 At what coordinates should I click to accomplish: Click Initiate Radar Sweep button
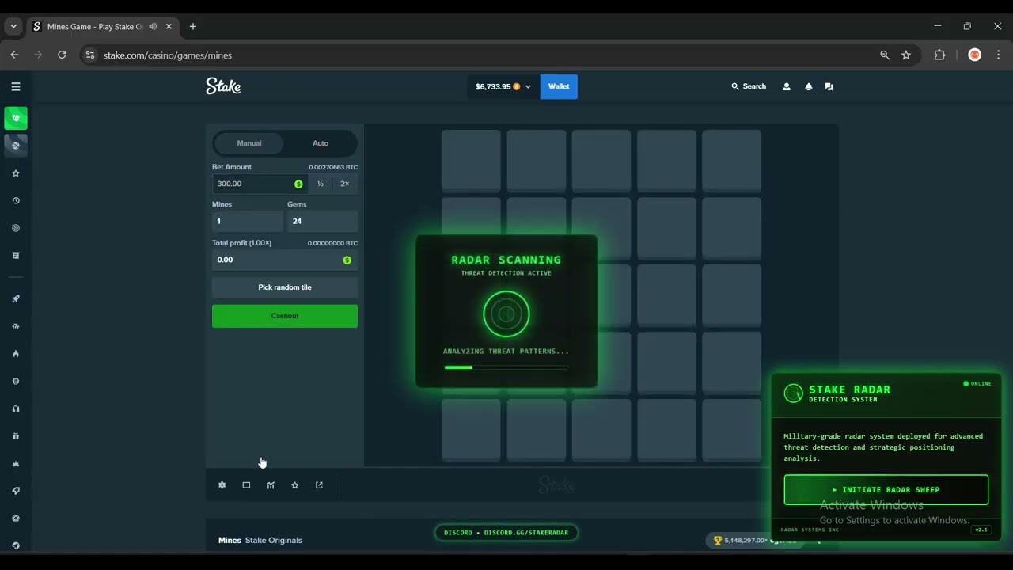[886, 490]
